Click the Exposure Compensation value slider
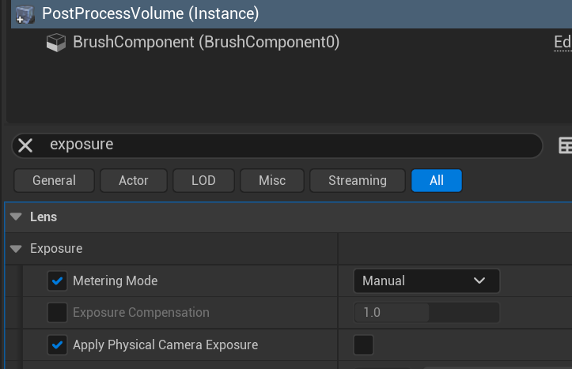This screenshot has width=572, height=369. click(426, 312)
